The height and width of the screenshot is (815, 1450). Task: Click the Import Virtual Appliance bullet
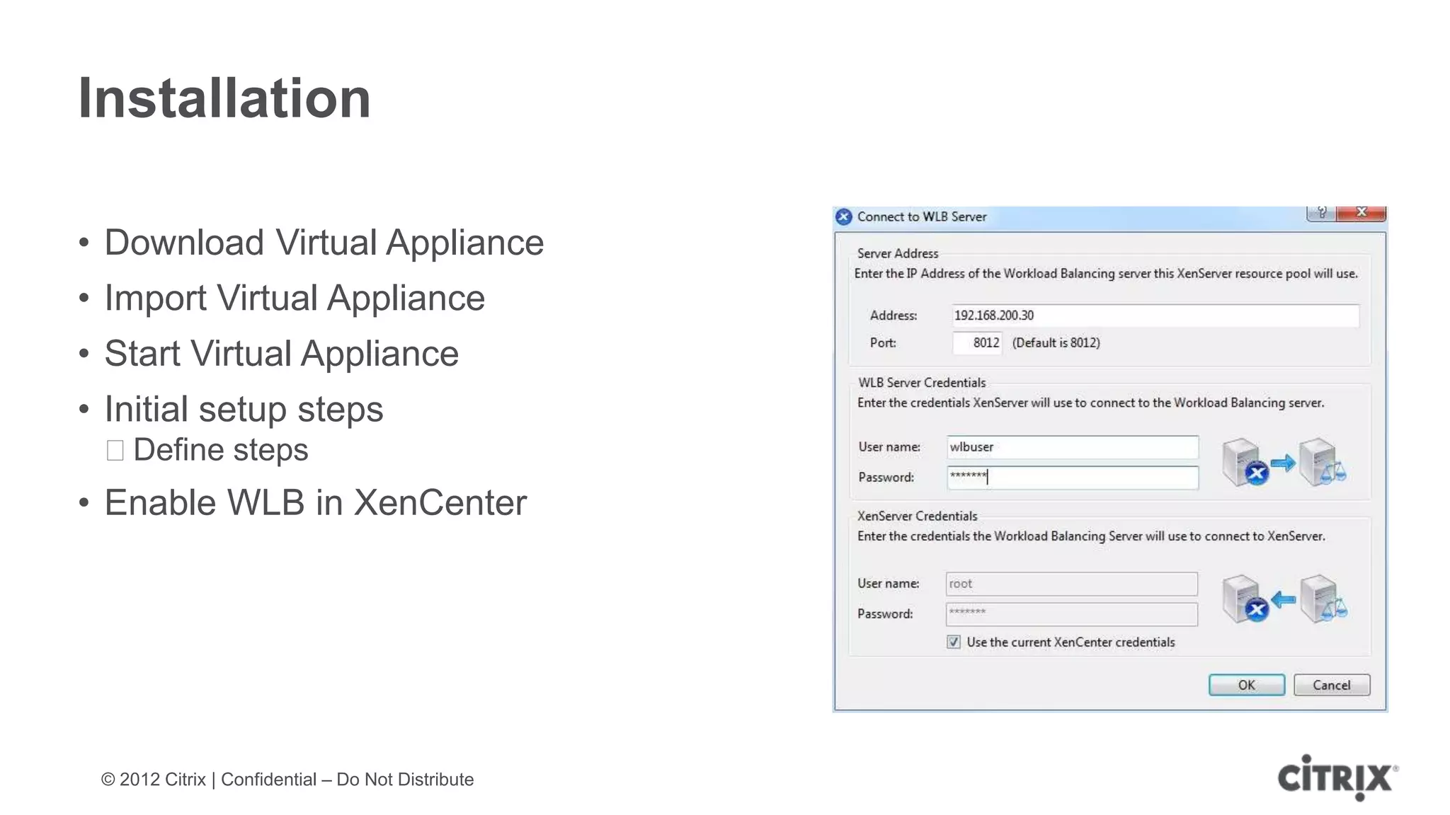click(295, 298)
